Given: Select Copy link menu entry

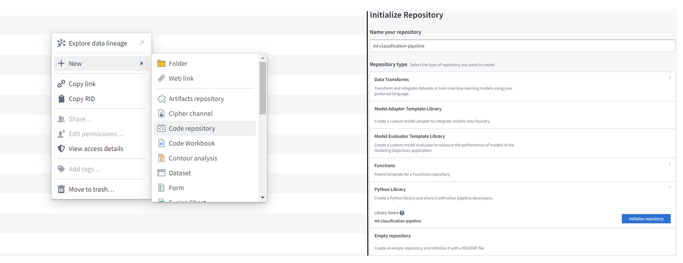Looking at the screenshot, I should [102, 84].
